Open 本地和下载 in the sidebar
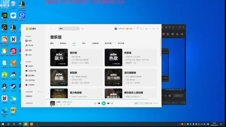226x127 pixels. click(31, 71)
